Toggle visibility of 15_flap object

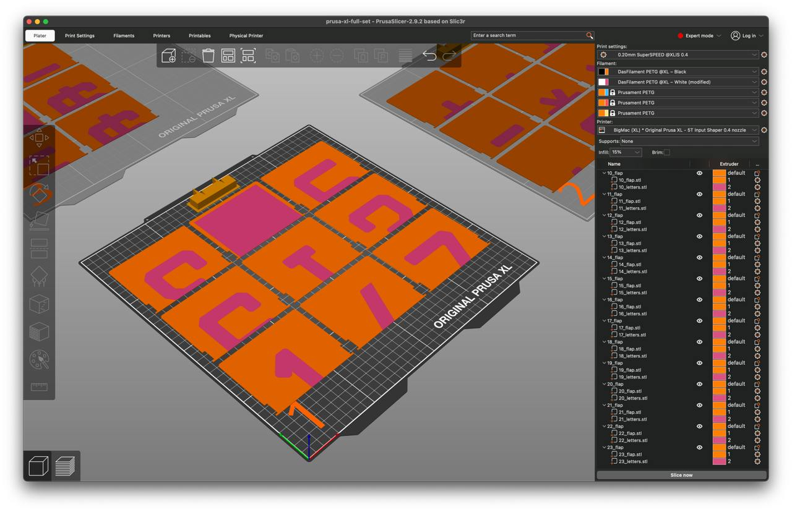[700, 279]
